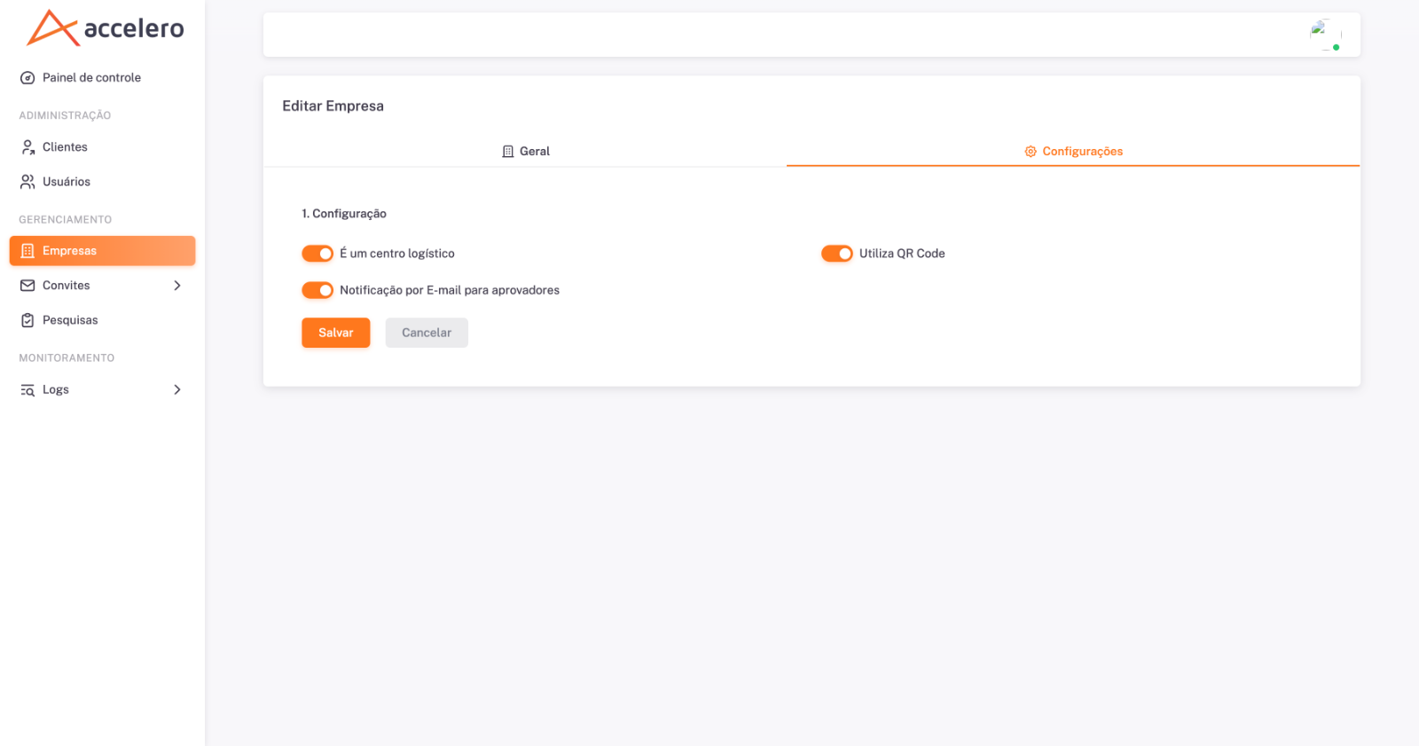Click the Empresas building icon
This screenshot has width=1419, height=746.
[27, 251]
